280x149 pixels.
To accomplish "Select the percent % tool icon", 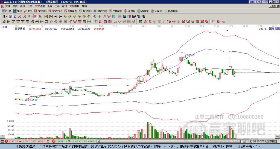I will (x=150, y=22).
